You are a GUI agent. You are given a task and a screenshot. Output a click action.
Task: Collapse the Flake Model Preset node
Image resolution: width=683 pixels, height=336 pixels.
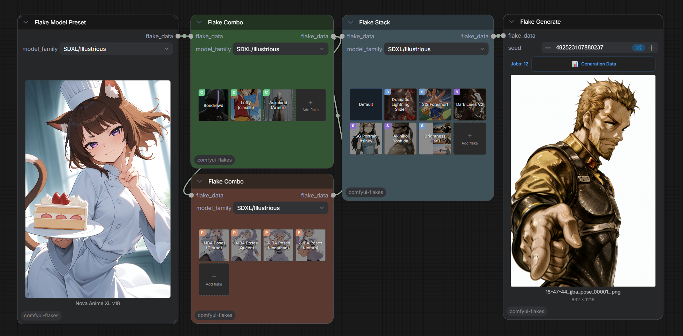[x=26, y=22]
